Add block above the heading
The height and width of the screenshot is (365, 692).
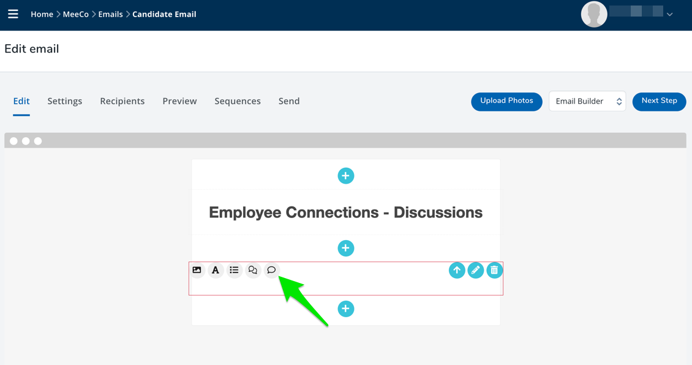pos(346,176)
